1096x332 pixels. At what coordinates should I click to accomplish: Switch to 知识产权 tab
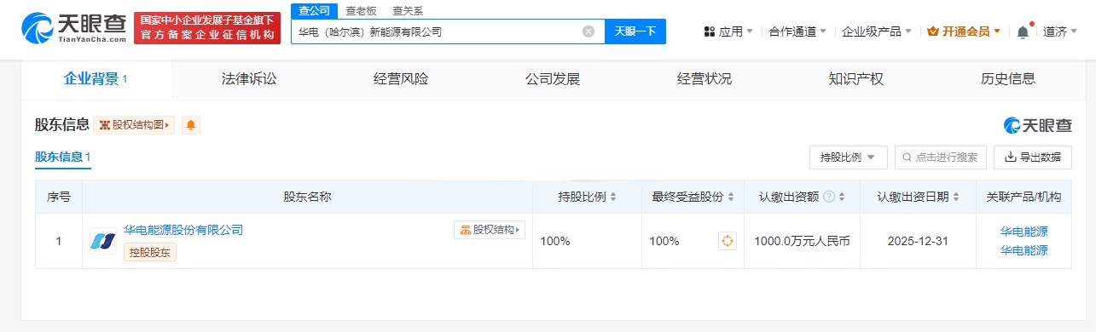856,79
